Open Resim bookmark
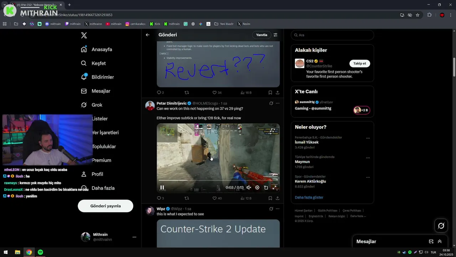 pyautogui.click(x=244, y=24)
